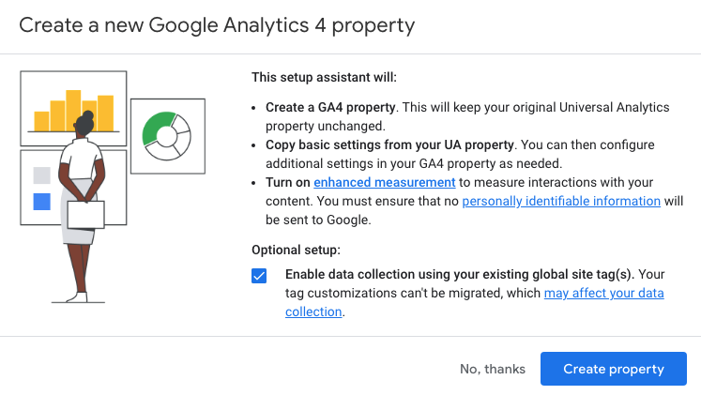Viewport: 701px width, 395px height.
Task: Click the This setup assistant will heading
Action: pyautogui.click(x=324, y=77)
